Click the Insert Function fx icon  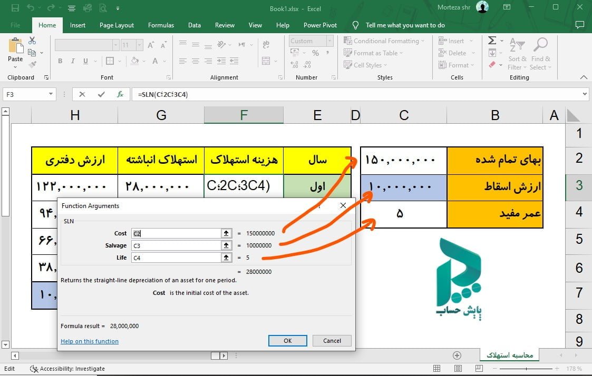[x=120, y=95]
